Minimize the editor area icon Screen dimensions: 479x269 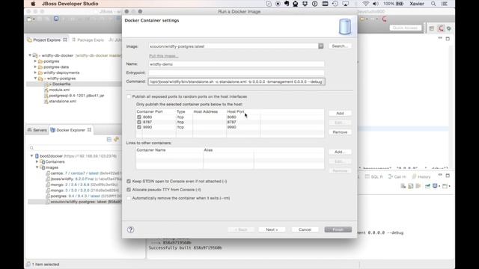[x=440, y=38]
